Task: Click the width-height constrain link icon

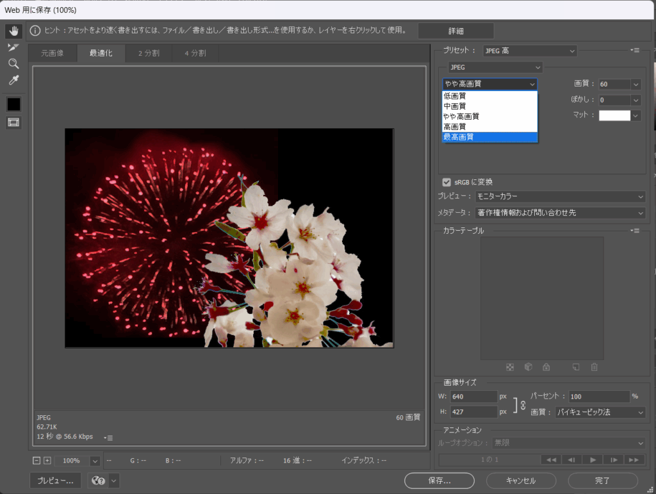Action: 522,405
